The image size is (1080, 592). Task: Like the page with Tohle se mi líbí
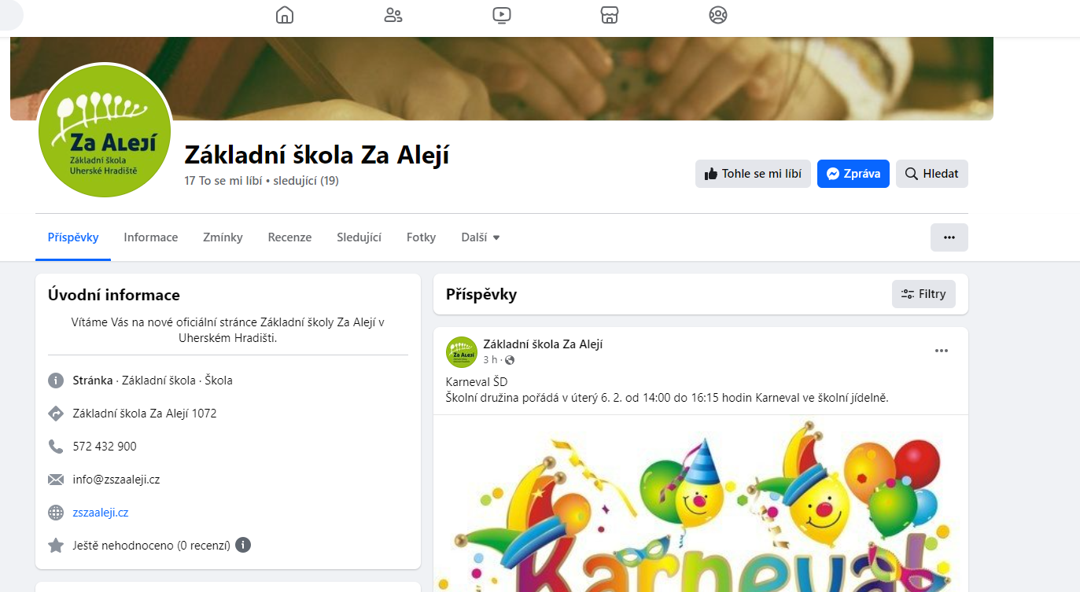tap(753, 174)
